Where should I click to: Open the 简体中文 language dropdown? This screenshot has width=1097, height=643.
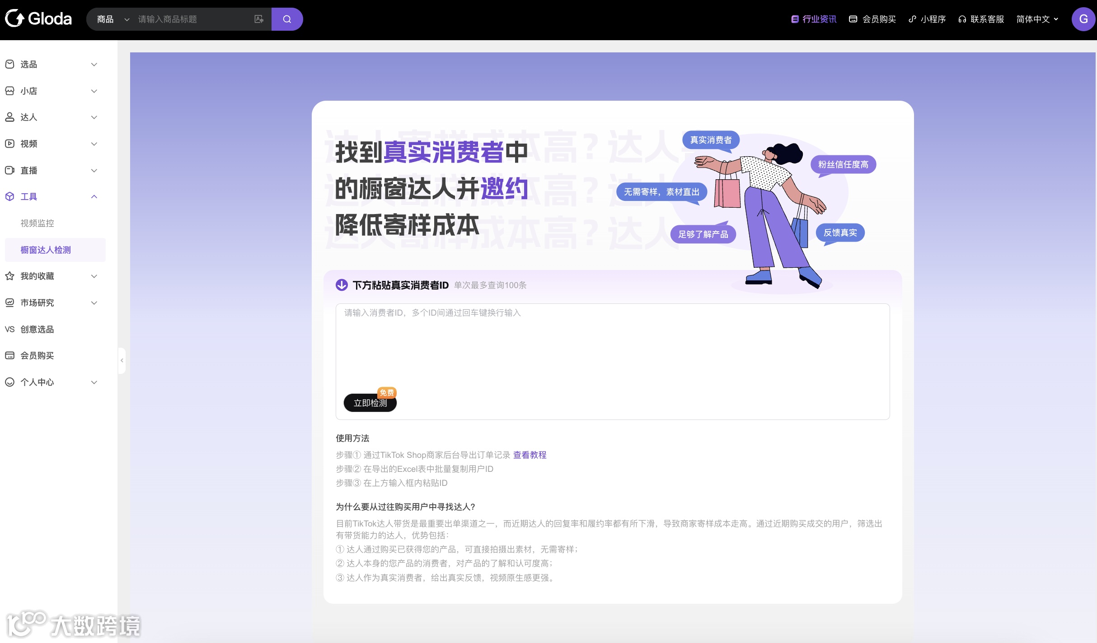[1037, 19]
